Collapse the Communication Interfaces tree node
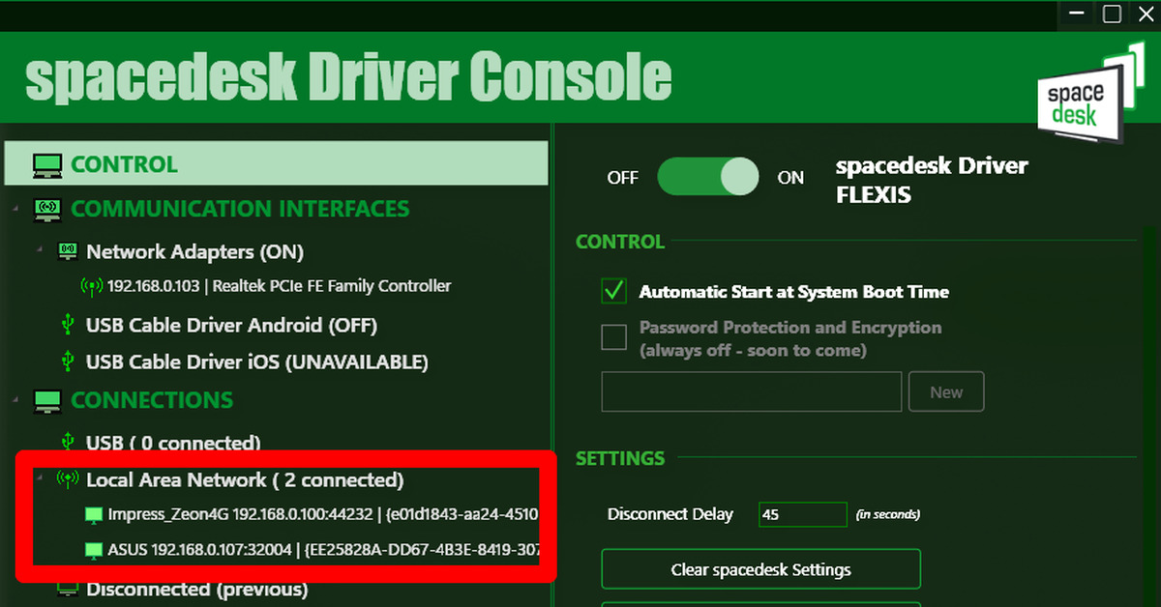This screenshot has width=1161, height=607. click(x=16, y=209)
